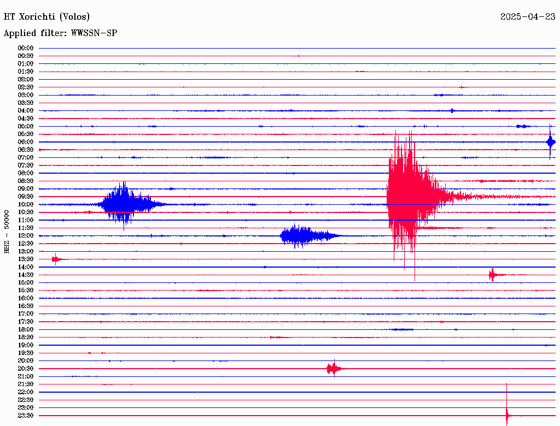The image size is (560, 426).
Task: Select the 16:30 time label
Action: point(26,306)
